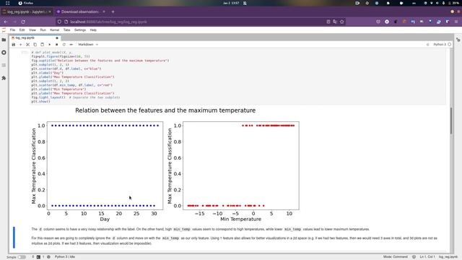Copy the selected cell in notebook toolbar
The height and width of the screenshot is (260, 462).
[35, 45]
